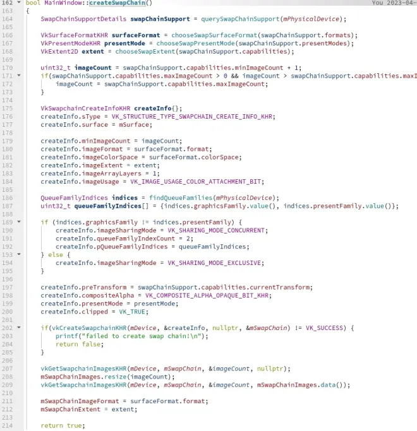The height and width of the screenshot is (431, 417).
Task: Click the VkSurfaceFormatKHR type on line 166
Action: 75,35
